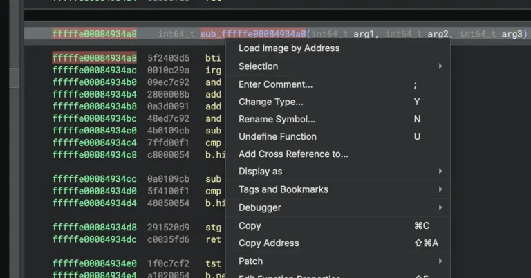
Task: Click Undefine Function entry
Action: 277,136
